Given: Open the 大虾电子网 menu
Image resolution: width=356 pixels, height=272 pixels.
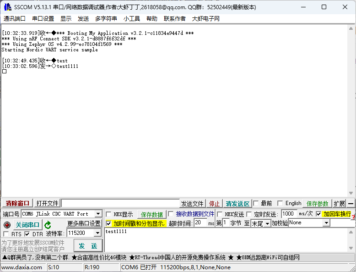Looking at the screenshot, I should pyautogui.click(x=206, y=19).
